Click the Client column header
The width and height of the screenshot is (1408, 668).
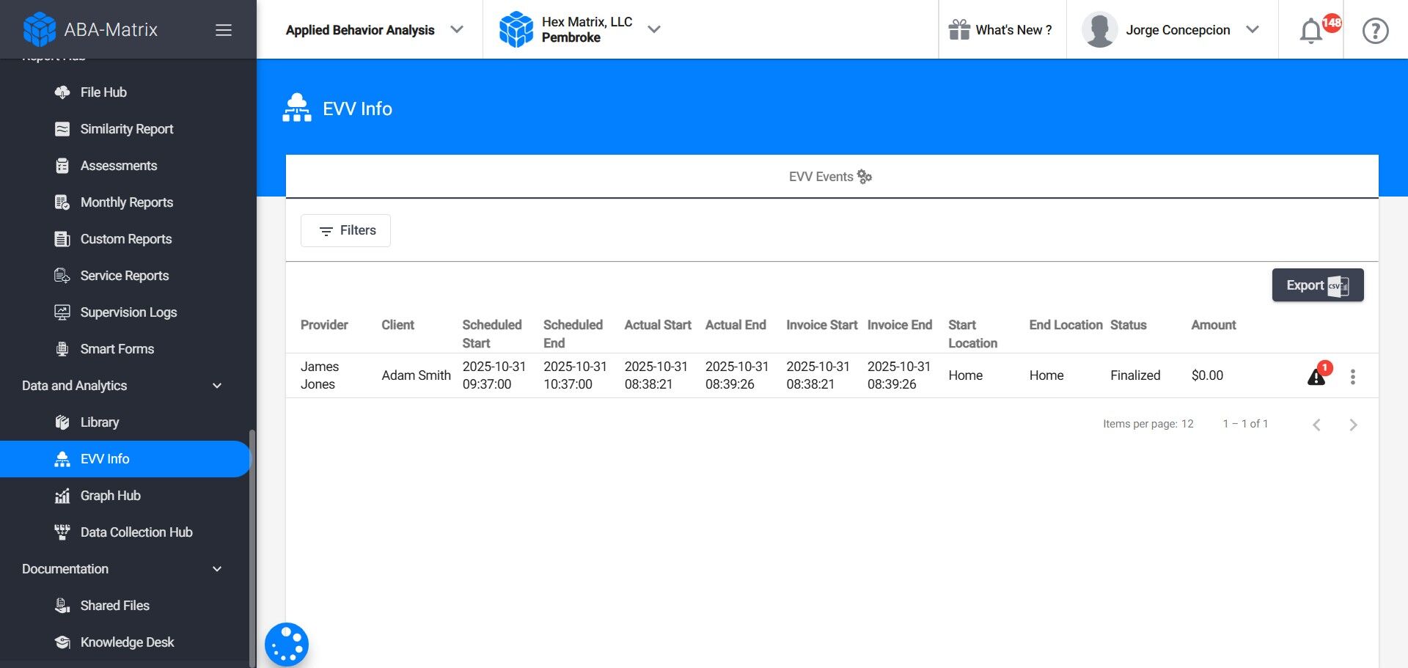coord(397,325)
